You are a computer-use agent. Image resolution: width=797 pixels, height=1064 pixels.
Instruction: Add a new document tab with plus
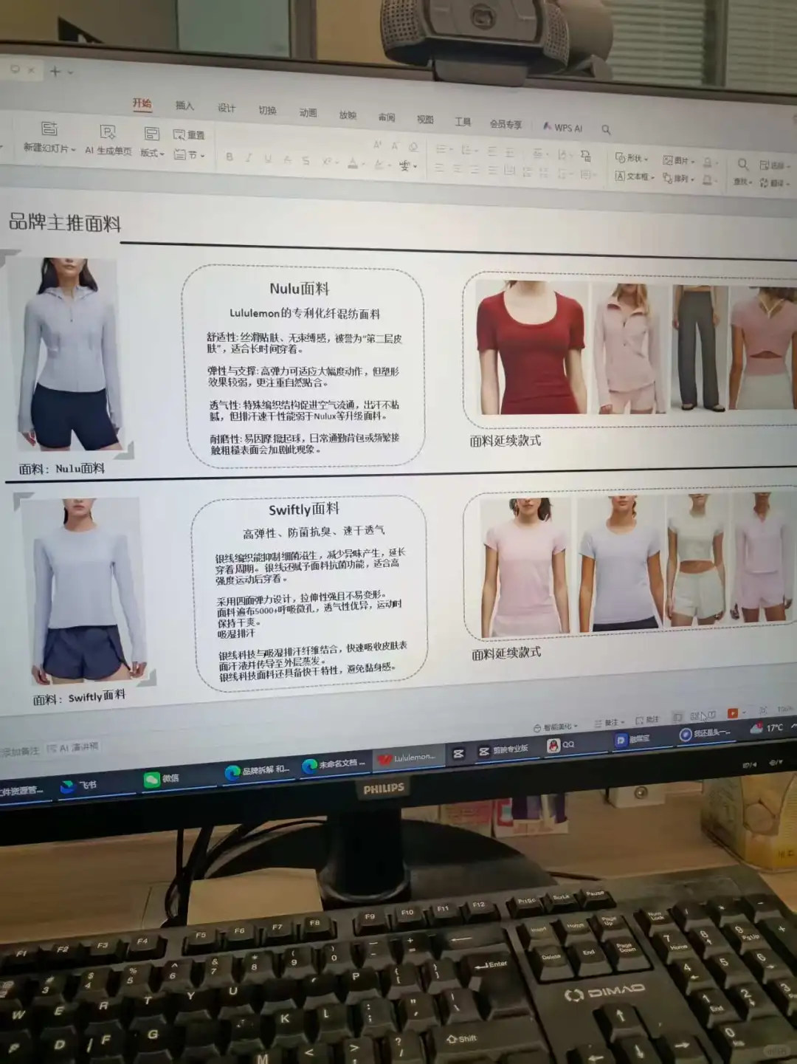[x=55, y=72]
